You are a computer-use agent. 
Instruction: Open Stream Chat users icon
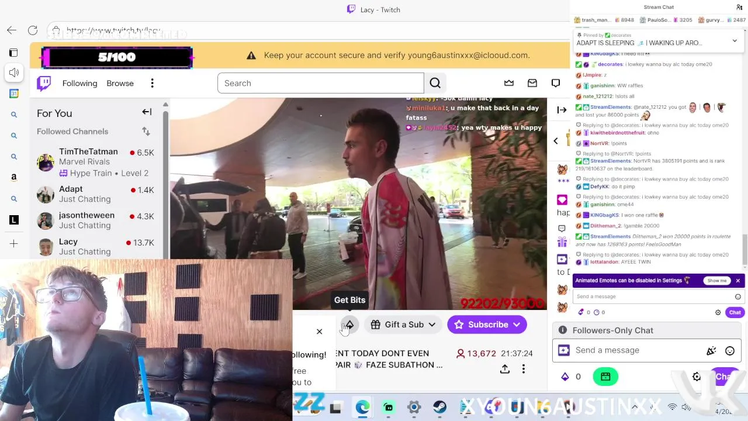tap(739, 7)
